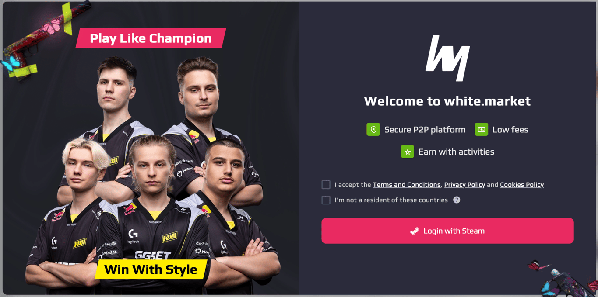Click the Win With Style yellow banner
598x297 pixels.
[x=151, y=269]
